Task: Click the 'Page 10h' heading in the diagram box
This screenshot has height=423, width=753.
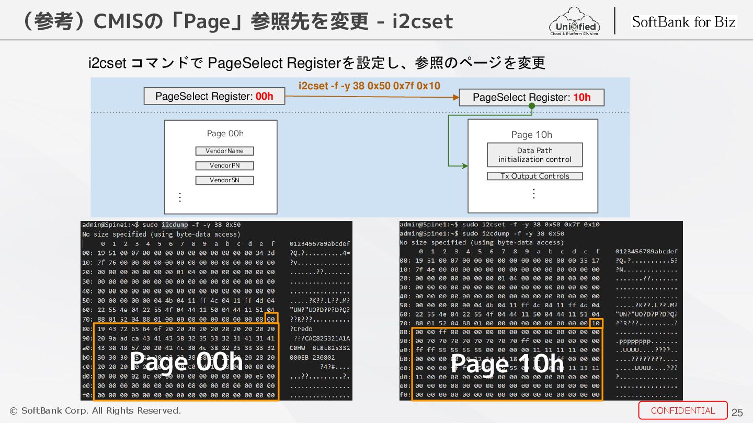Action: pyautogui.click(x=532, y=135)
